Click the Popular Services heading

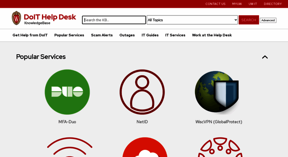tap(41, 57)
